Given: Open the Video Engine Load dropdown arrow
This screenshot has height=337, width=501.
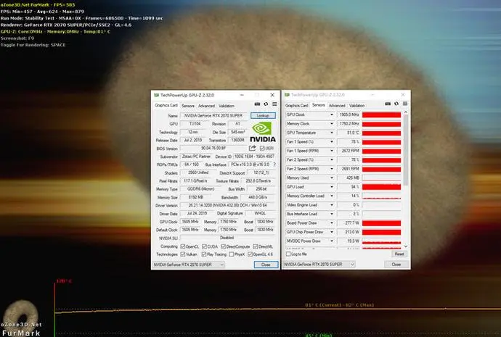Looking at the screenshot, I should 331,205.
